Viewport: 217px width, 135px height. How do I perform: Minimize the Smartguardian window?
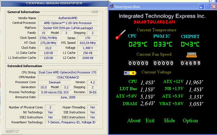coord(201,7)
